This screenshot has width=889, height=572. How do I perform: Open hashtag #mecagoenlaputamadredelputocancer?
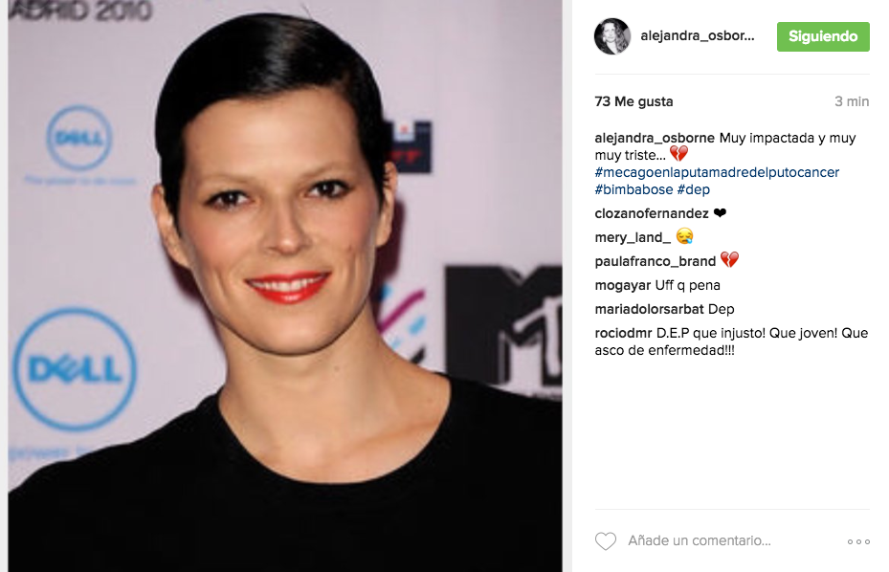click(717, 172)
